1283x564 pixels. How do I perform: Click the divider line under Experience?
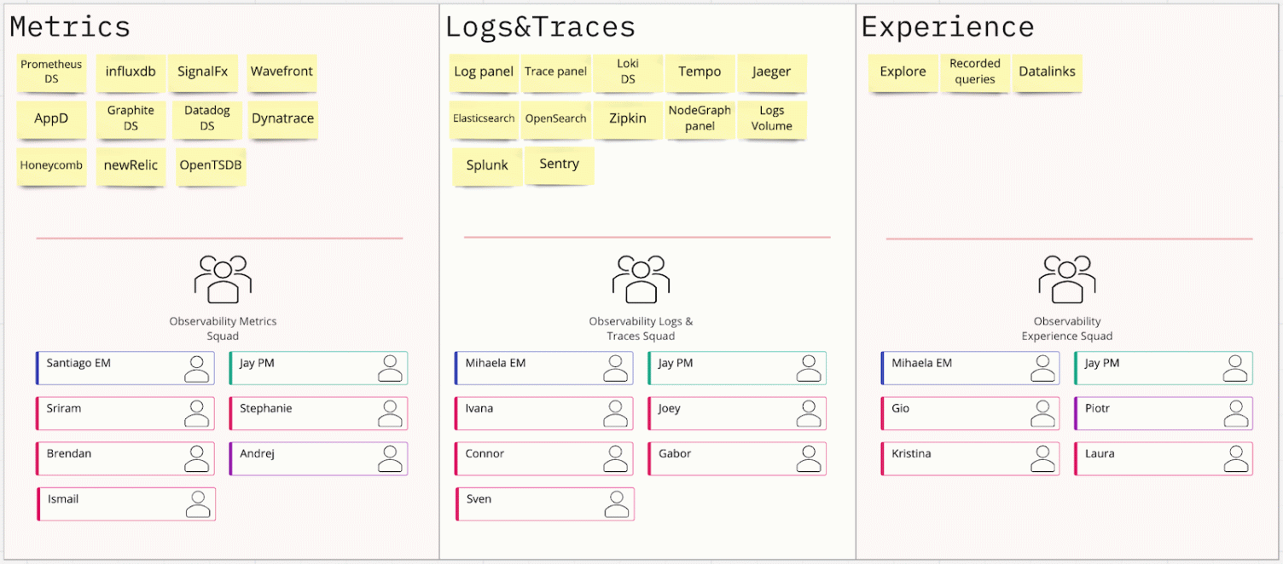pyautogui.click(x=1067, y=237)
